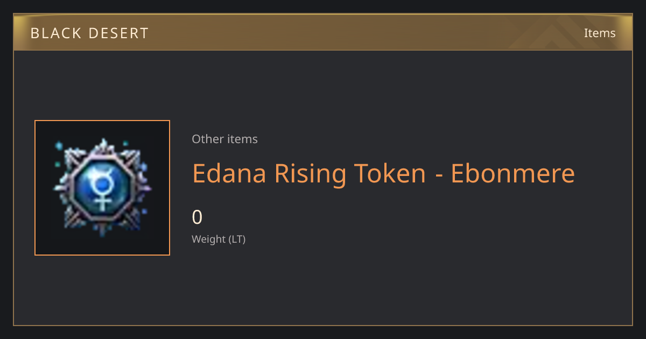Open the Items section link
Screen dimensions: 646x339
[600, 33]
